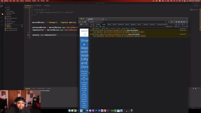Screen dimensions: 201x113
Task: Open Figma from the dock
Action: [96, 110]
